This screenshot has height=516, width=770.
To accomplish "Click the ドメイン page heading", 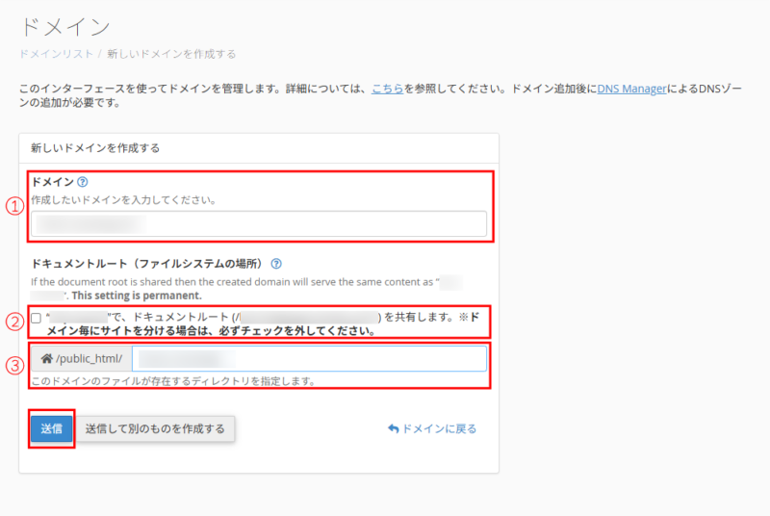I will 64,26.
